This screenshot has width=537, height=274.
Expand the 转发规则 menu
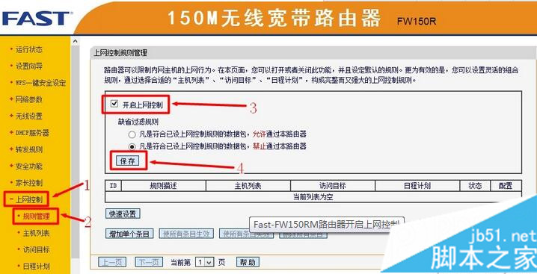[x=28, y=149]
